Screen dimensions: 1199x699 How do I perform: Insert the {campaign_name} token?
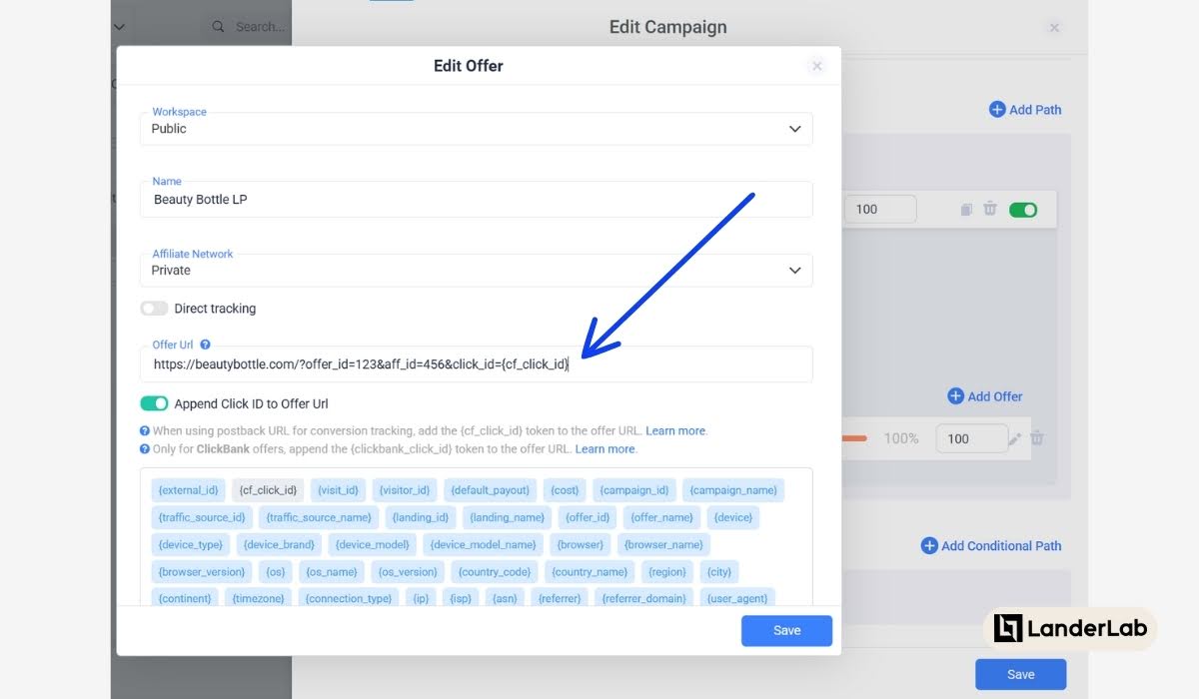733,490
